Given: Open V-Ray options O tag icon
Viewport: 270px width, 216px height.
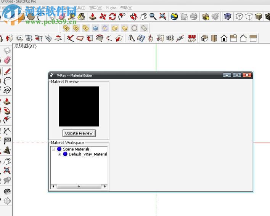Looking at the screenshot, I should [x=76, y=28].
